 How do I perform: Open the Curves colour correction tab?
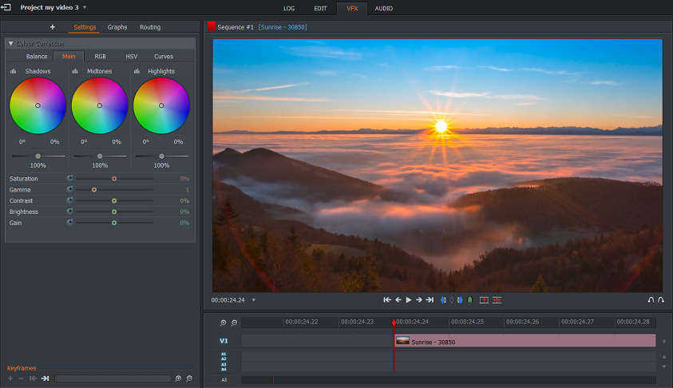[164, 57]
